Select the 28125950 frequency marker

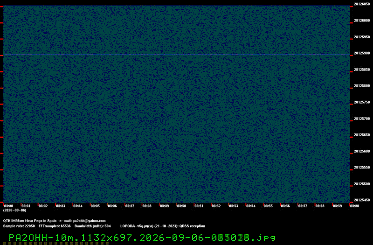tap(362, 37)
